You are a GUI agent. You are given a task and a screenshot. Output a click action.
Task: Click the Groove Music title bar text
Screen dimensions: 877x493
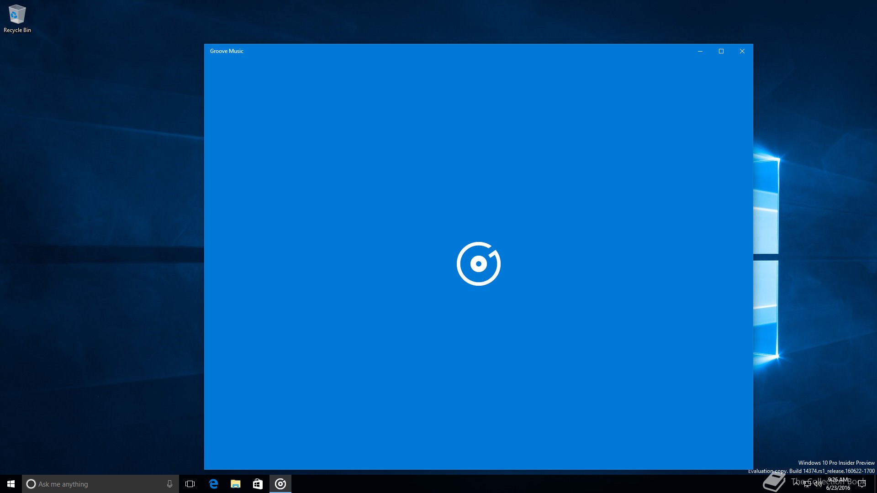227,51
